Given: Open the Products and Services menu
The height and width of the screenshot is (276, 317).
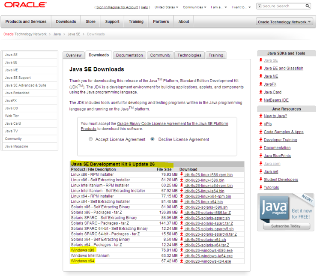Looking at the screenshot, I should tap(26, 21).
